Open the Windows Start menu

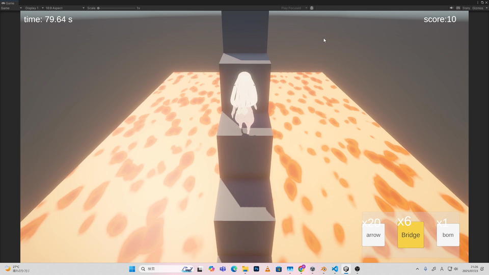pyautogui.click(x=132, y=269)
